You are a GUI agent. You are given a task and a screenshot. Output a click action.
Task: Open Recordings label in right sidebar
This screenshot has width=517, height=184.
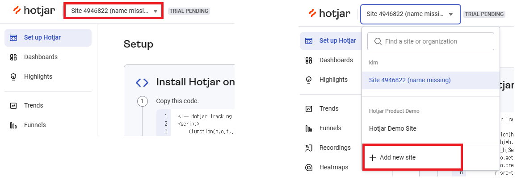click(x=335, y=148)
